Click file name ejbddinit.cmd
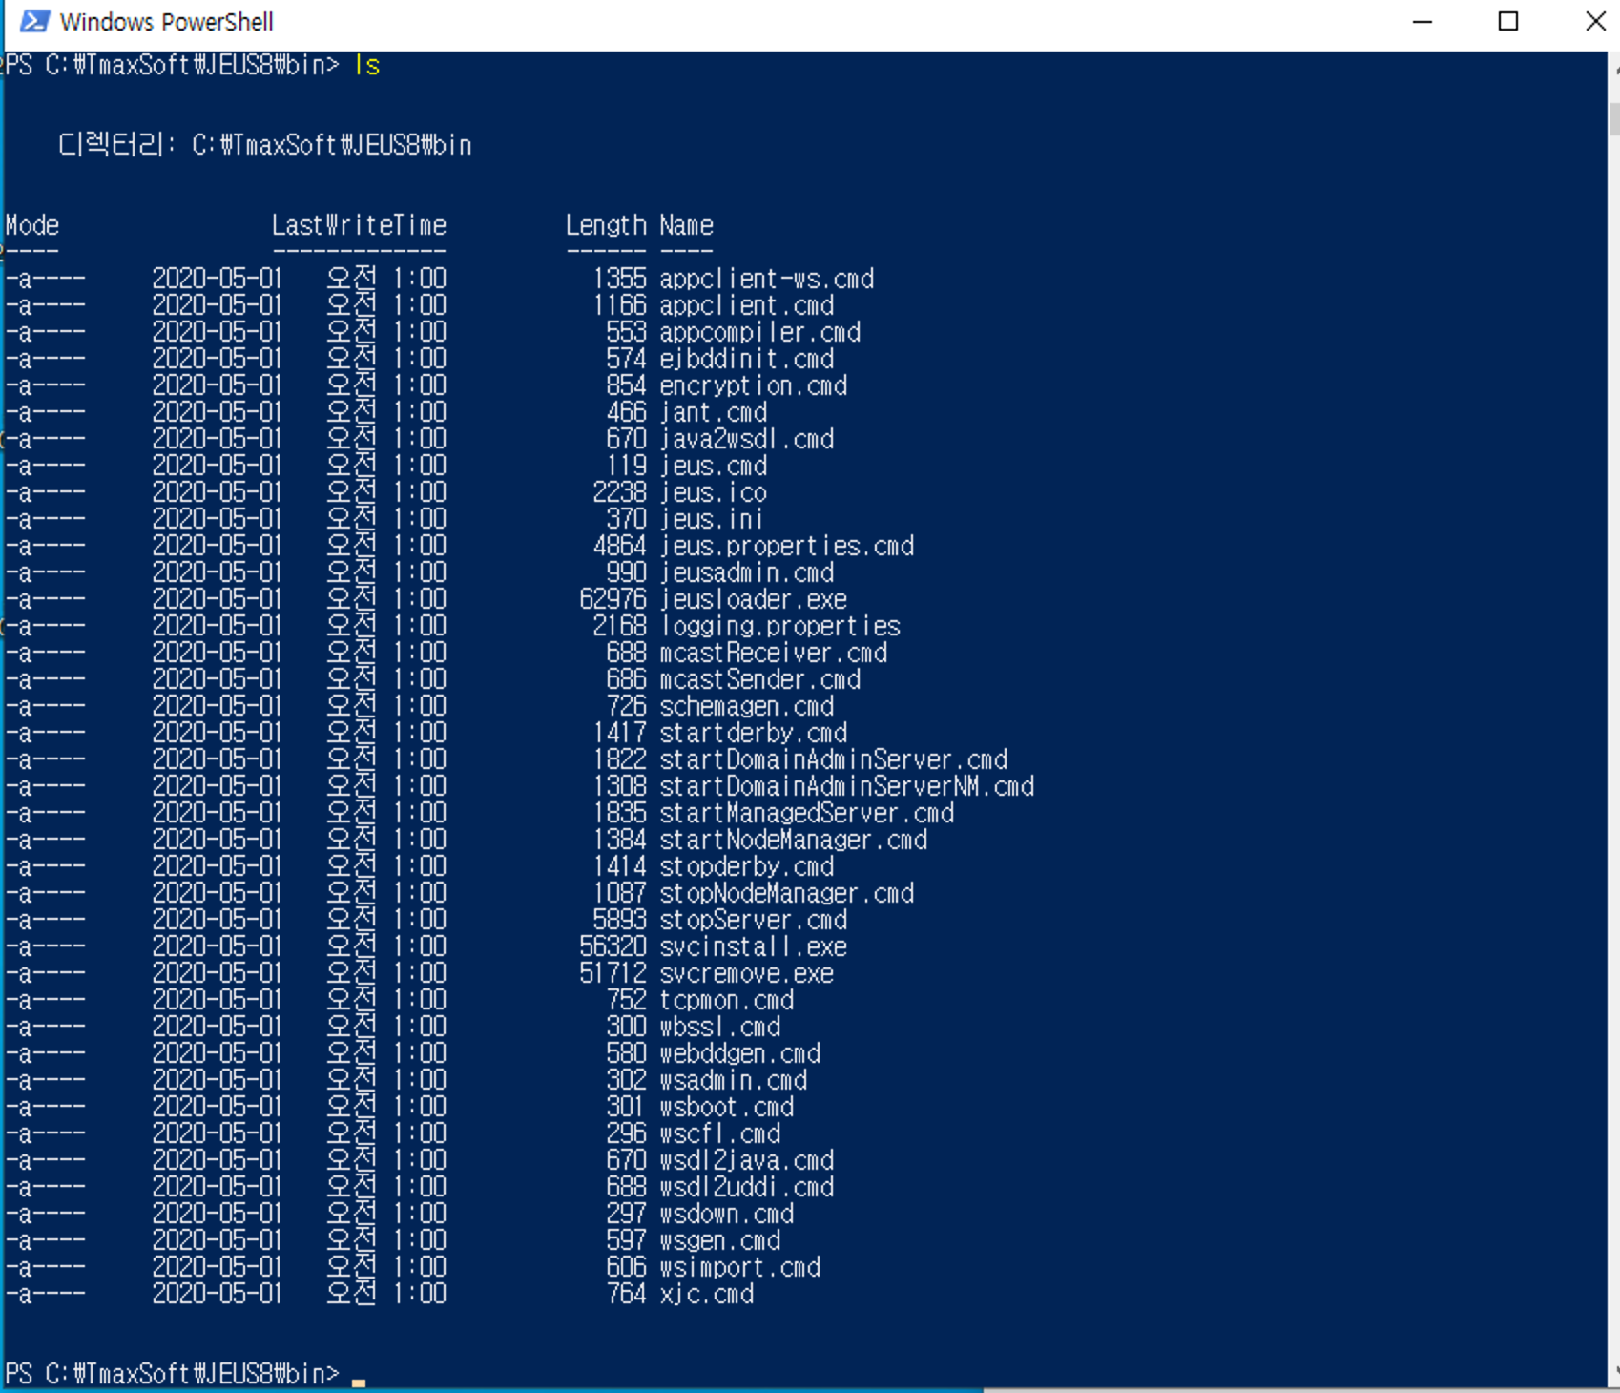1620x1393 pixels. (747, 359)
